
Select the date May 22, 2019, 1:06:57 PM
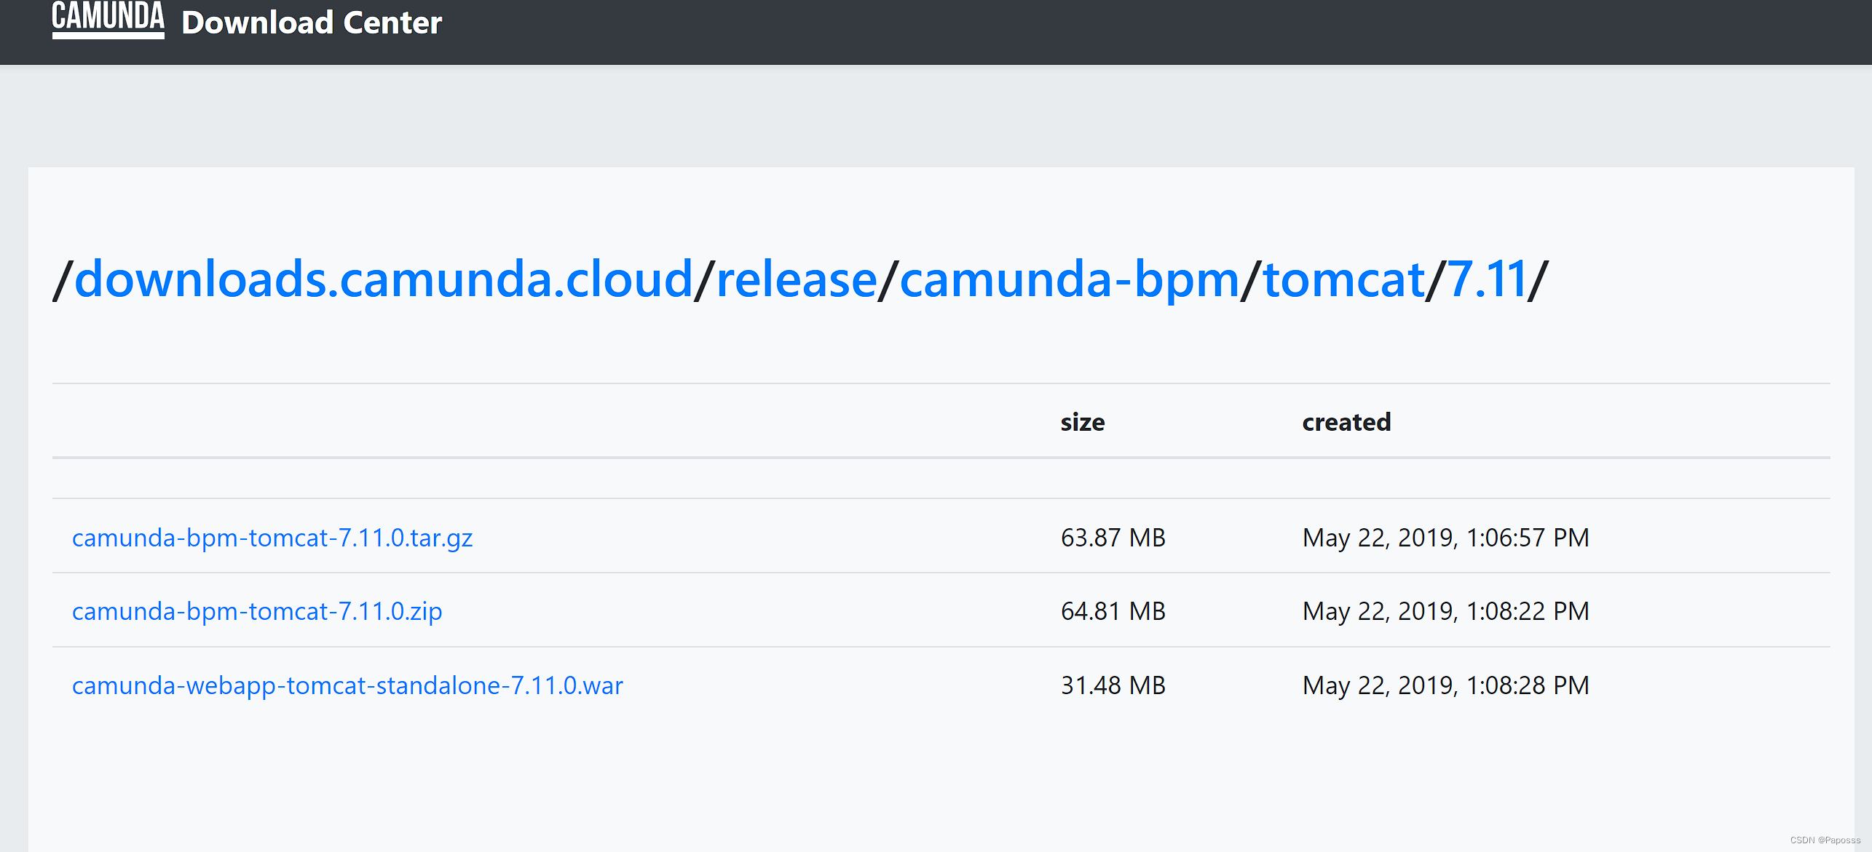(1446, 538)
